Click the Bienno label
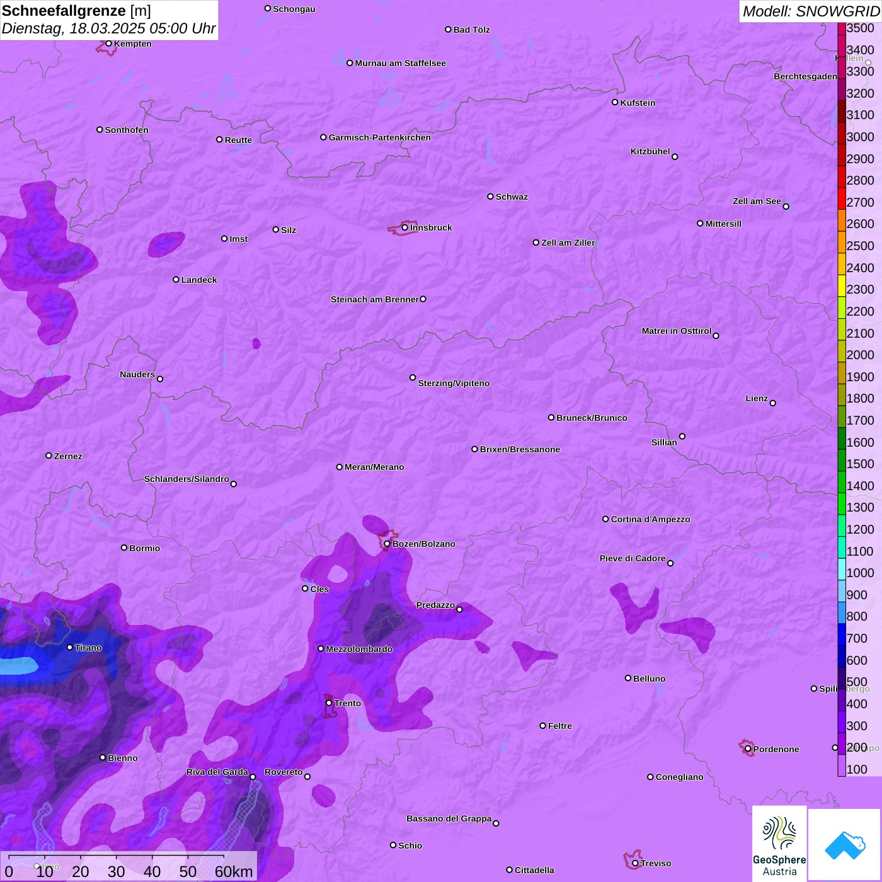 coord(122,758)
